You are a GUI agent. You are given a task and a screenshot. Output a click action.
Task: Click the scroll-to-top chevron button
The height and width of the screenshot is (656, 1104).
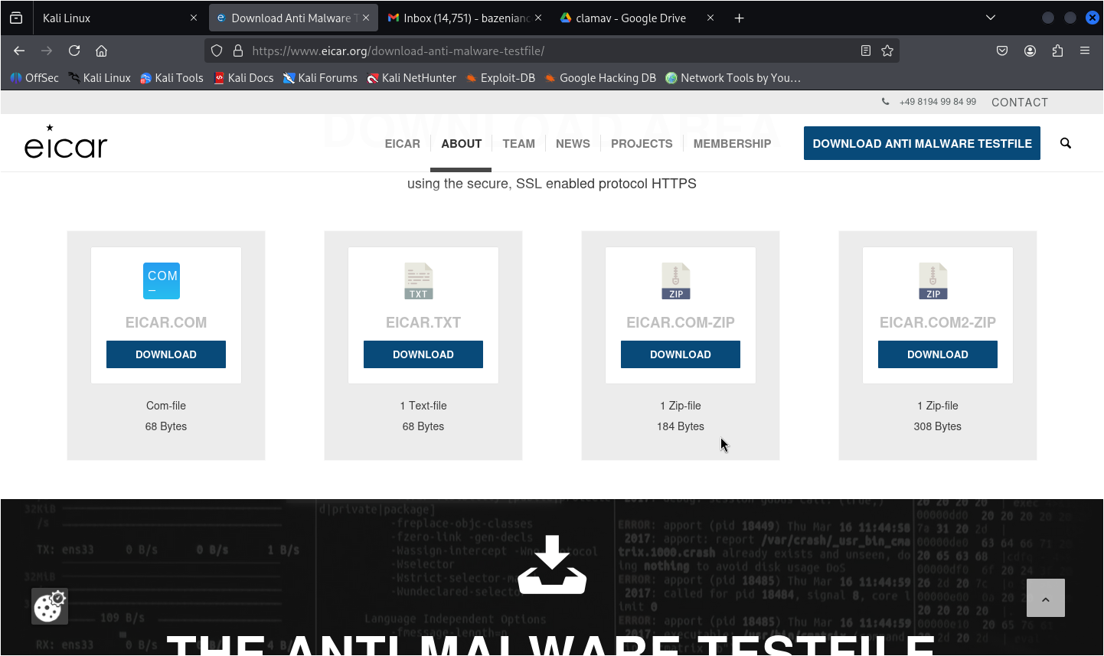coord(1045,599)
